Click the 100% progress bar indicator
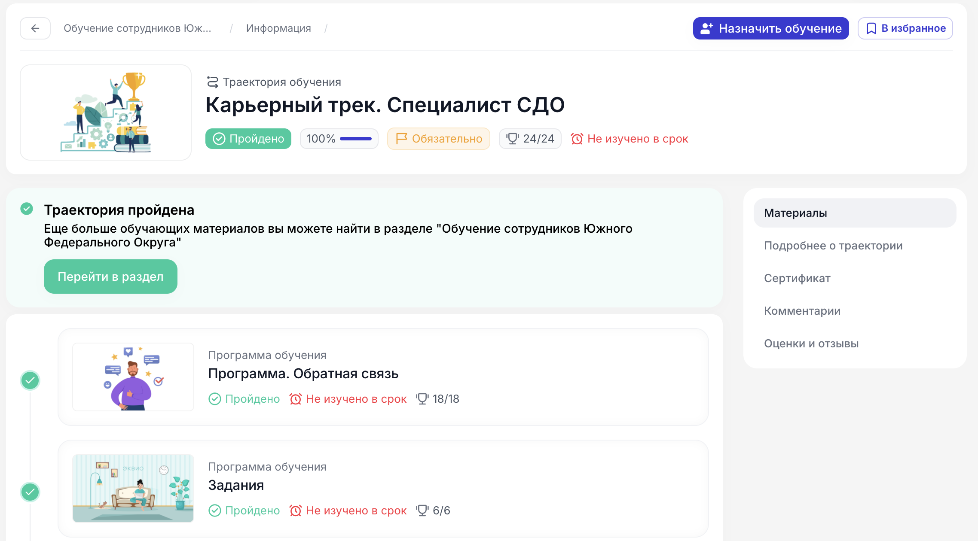The width and height of the screenshot is (978, 541). pyautogui.click(x=355, y=139)
